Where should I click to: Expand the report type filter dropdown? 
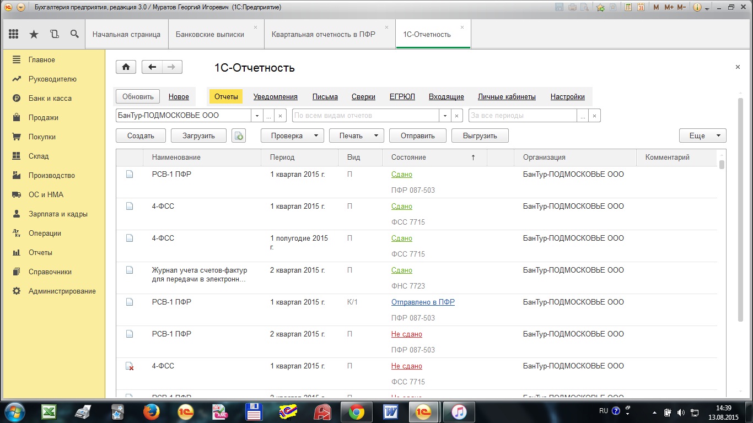pos(444,116)
